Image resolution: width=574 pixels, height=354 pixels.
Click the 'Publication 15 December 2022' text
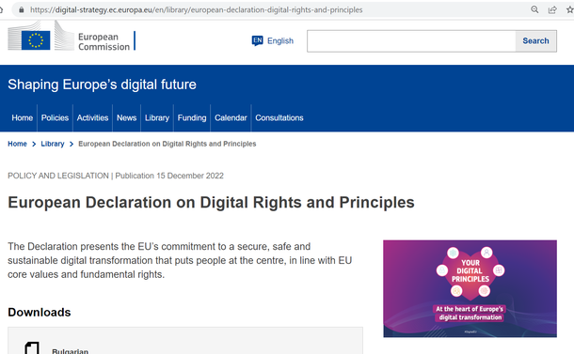169,176
